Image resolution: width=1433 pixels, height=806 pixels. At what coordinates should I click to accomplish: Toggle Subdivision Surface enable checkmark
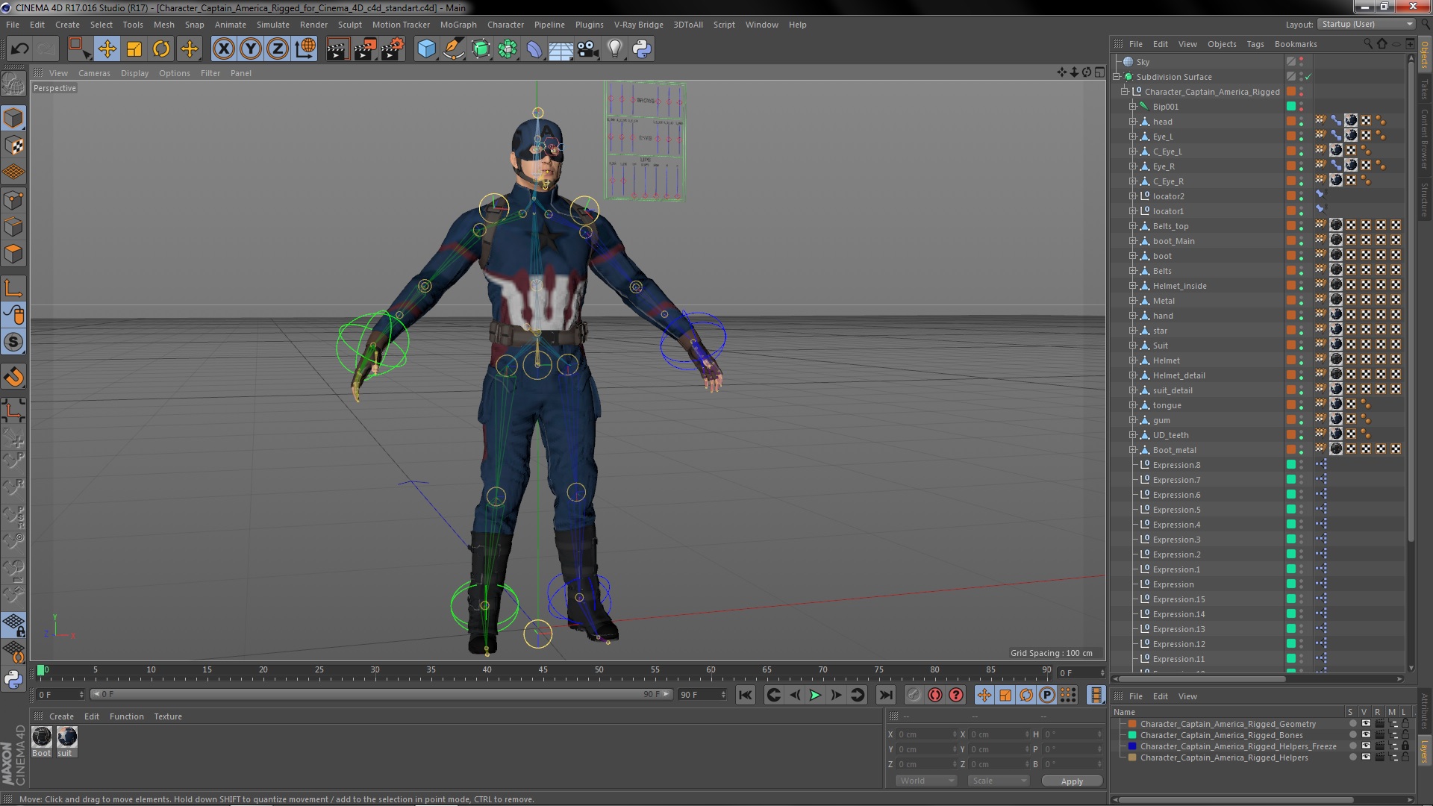click(1308, 77)
